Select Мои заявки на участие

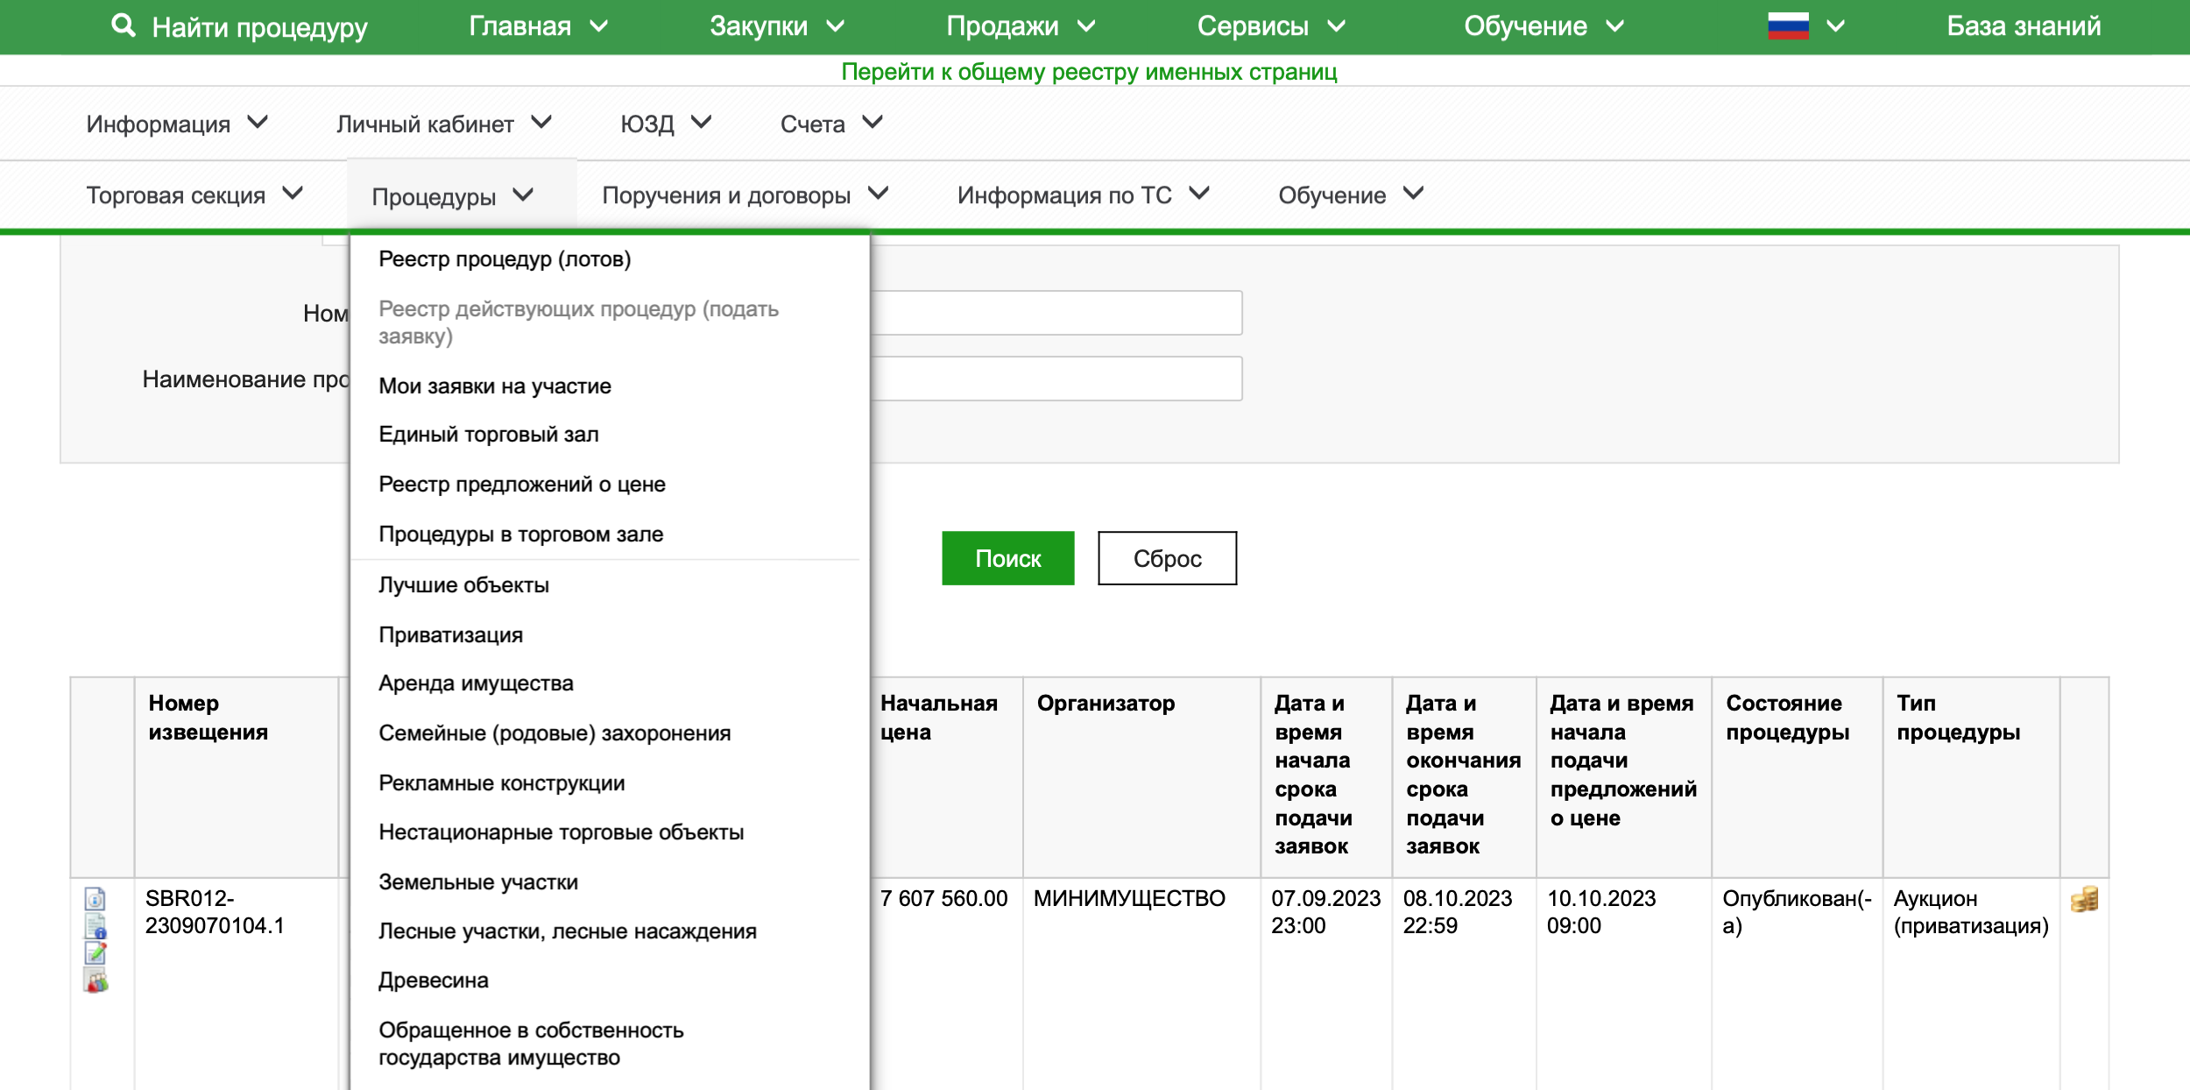(495, 386)
